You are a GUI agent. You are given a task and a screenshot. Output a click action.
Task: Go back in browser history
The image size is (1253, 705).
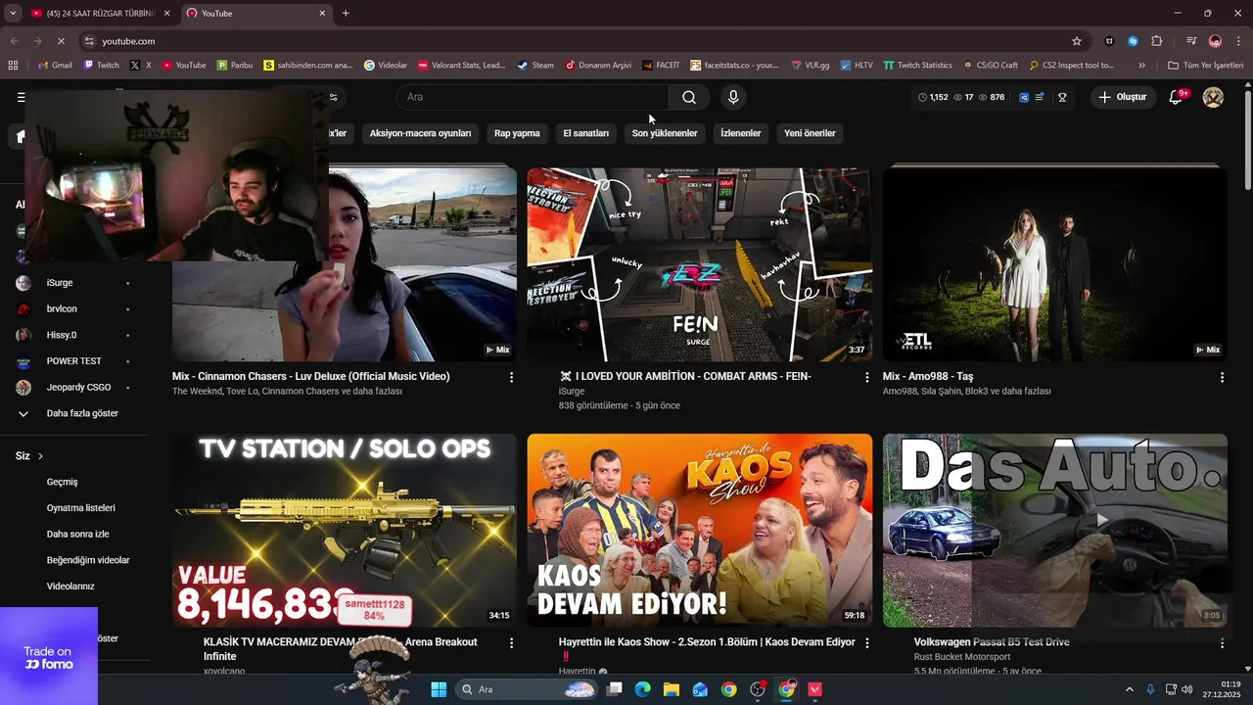(14, 41)
